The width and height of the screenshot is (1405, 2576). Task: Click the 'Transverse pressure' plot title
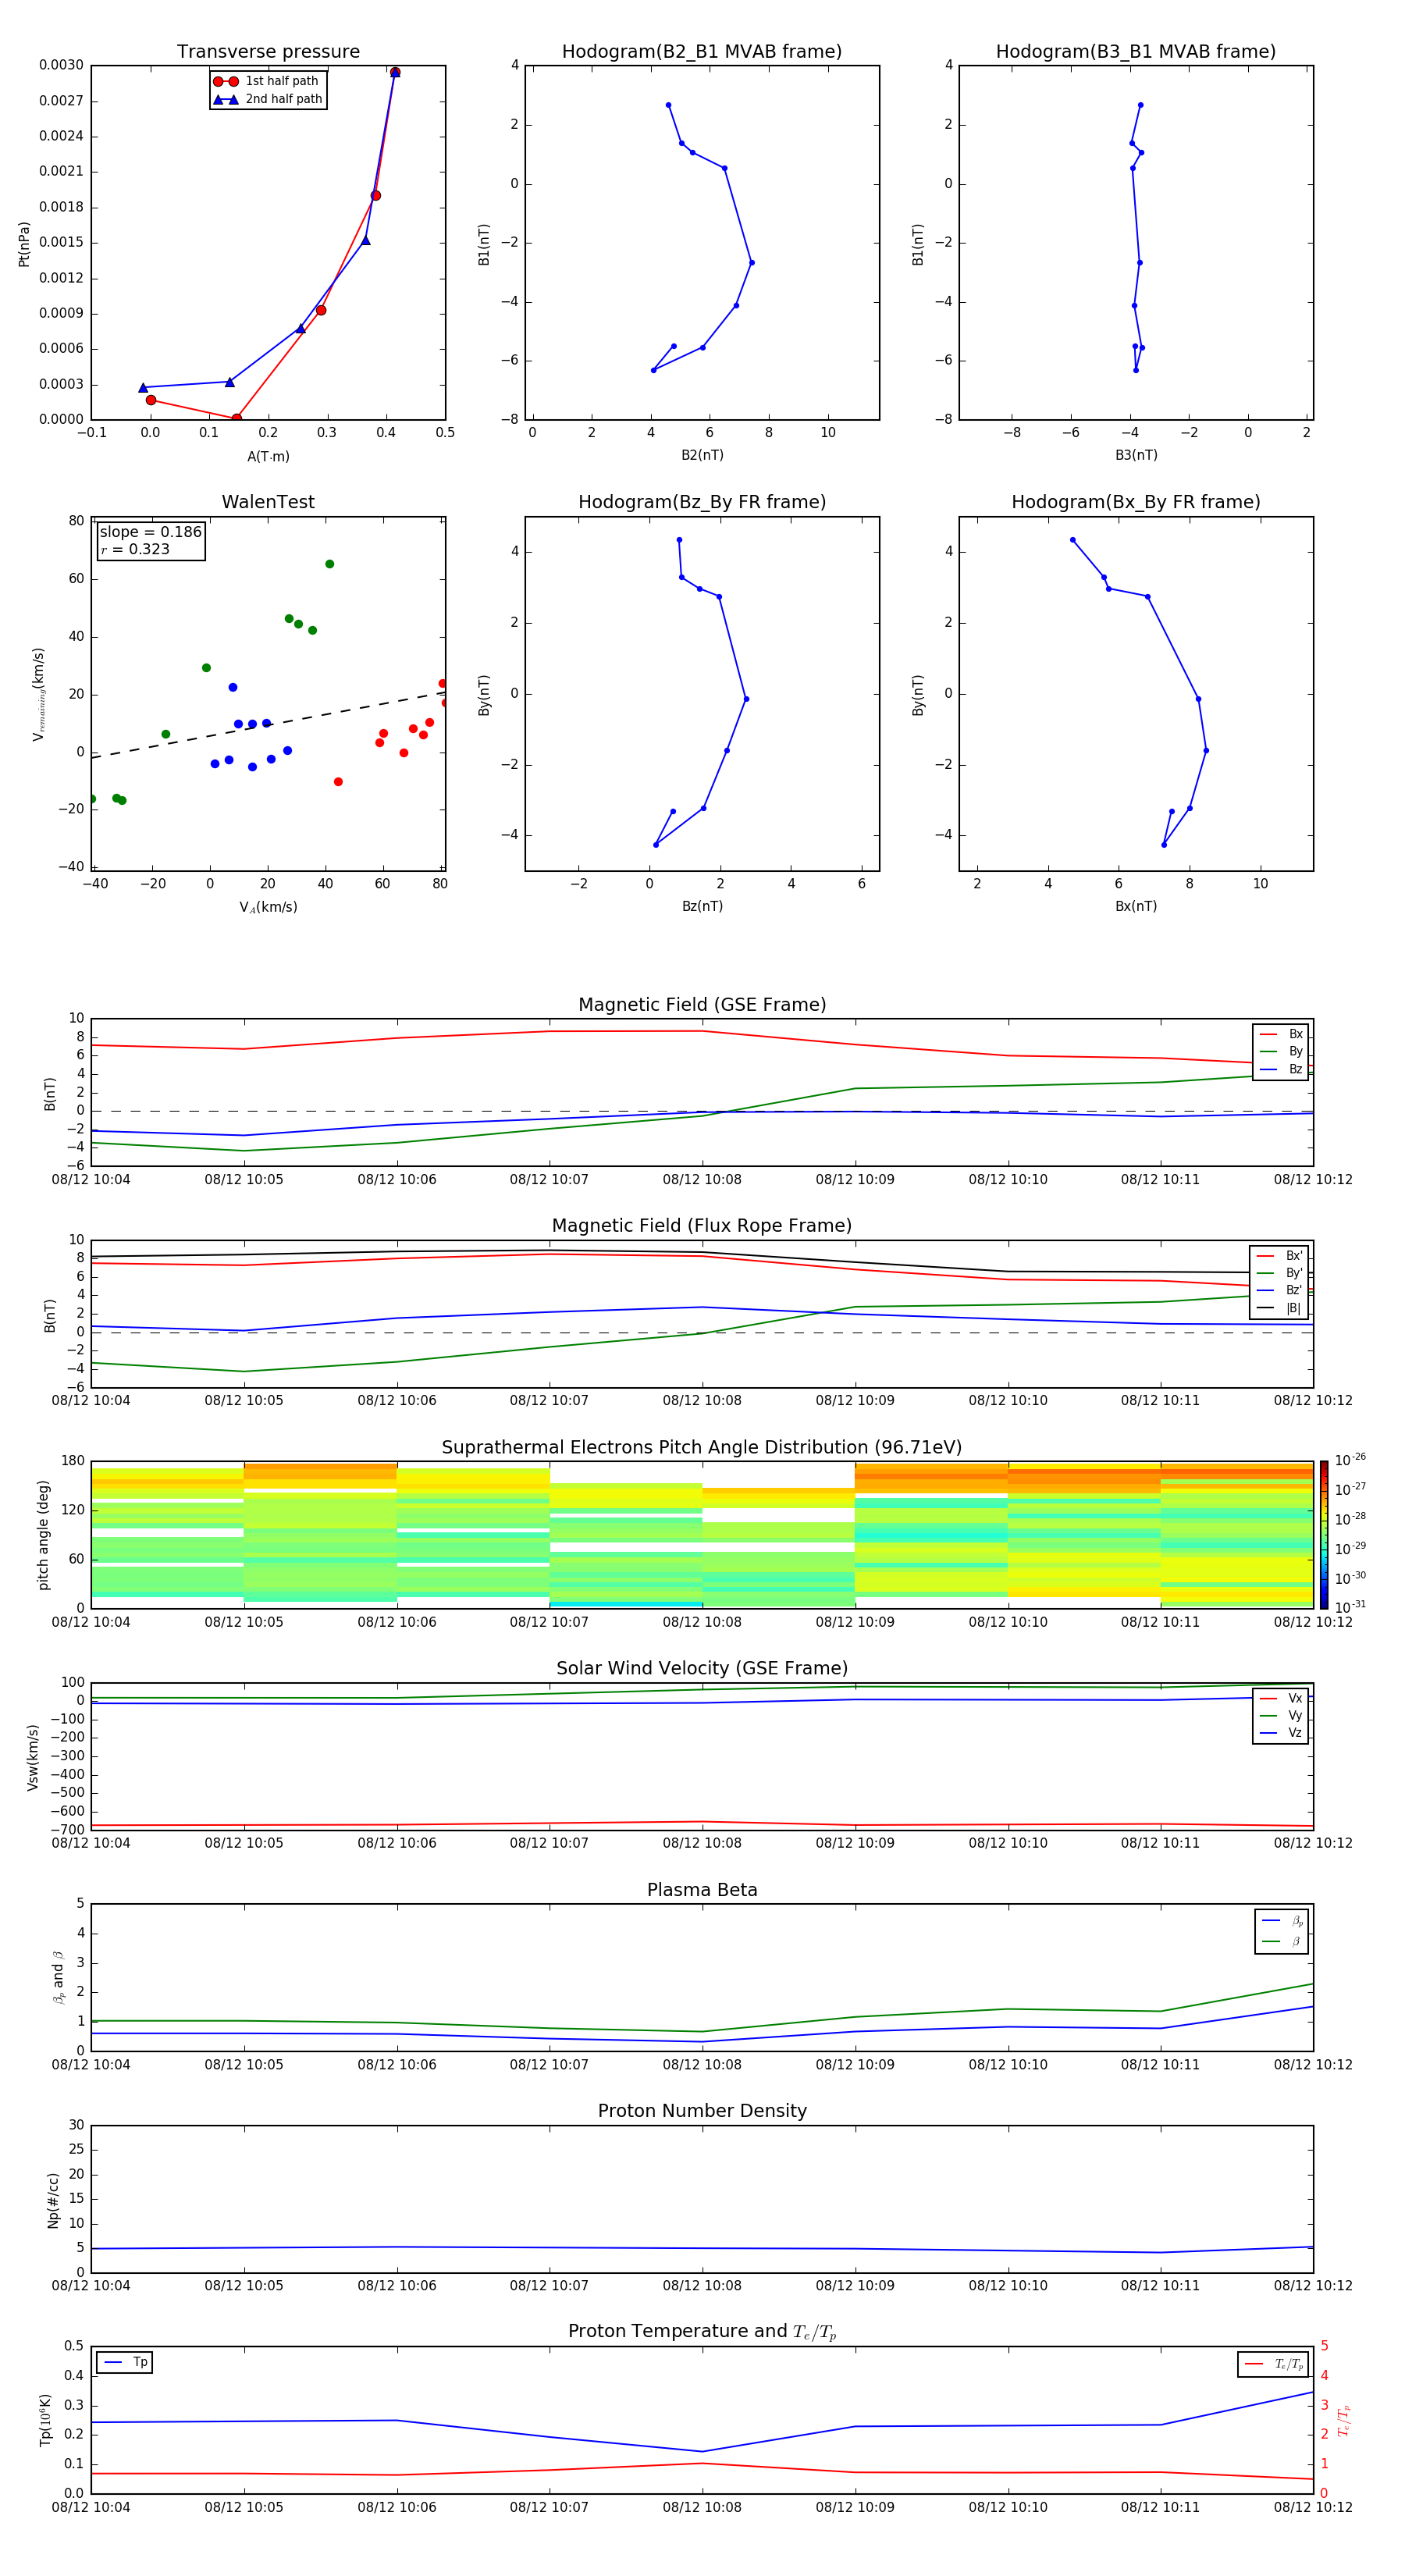(268, 51)
